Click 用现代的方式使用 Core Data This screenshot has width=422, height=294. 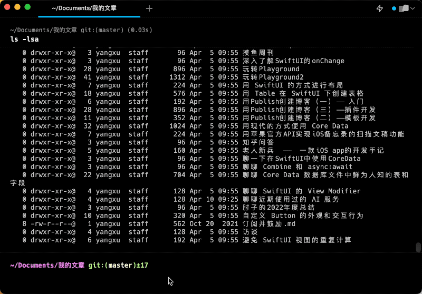point(295,126)
